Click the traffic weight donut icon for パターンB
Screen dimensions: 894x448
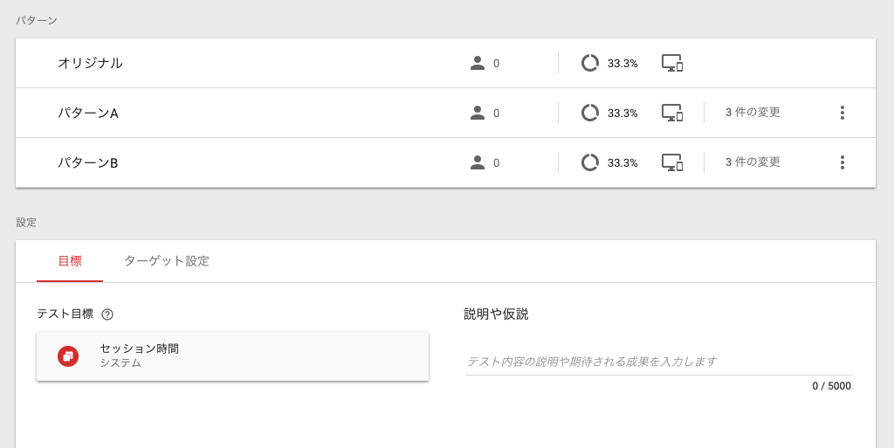(589, 162)
